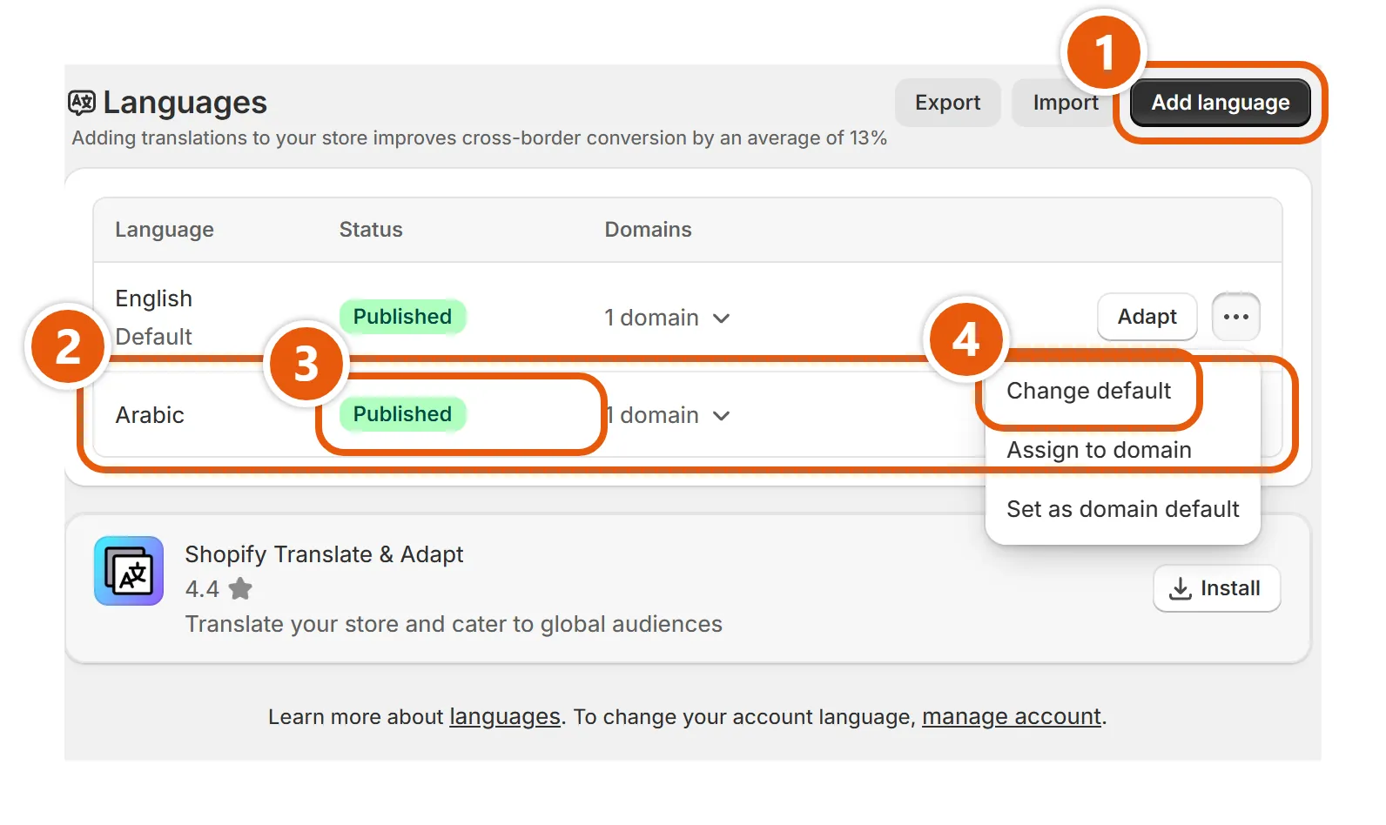Click the Status column header
The image size is (1386, 825).
pos(371,230)
